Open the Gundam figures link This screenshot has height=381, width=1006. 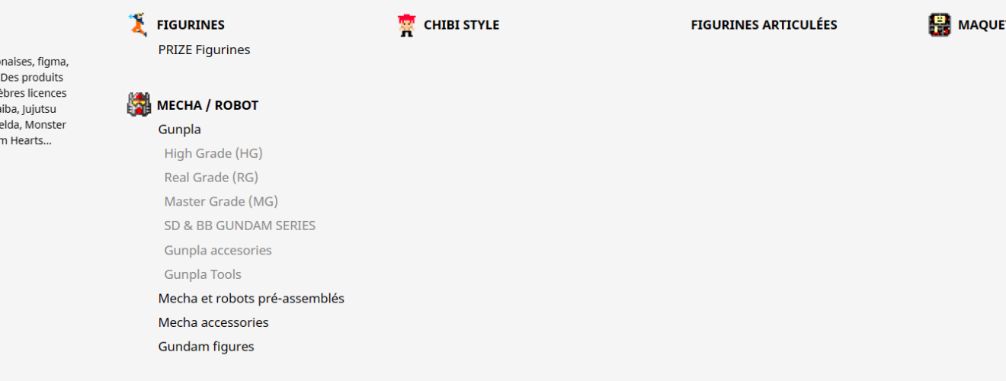(x=207, y=347)
